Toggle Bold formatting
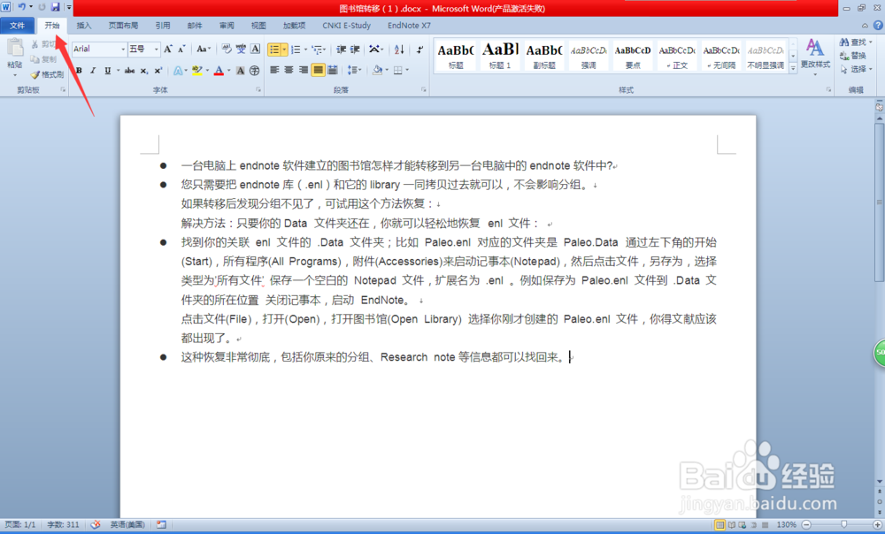The image size is (885, 534). (x=79, y=71)
